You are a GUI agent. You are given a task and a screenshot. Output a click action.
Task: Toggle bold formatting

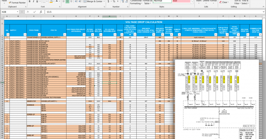coord(30,1)
